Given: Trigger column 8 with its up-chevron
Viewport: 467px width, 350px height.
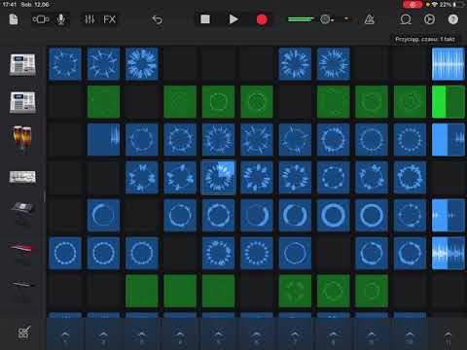Looking at the screenshot, I should point(333,335).
